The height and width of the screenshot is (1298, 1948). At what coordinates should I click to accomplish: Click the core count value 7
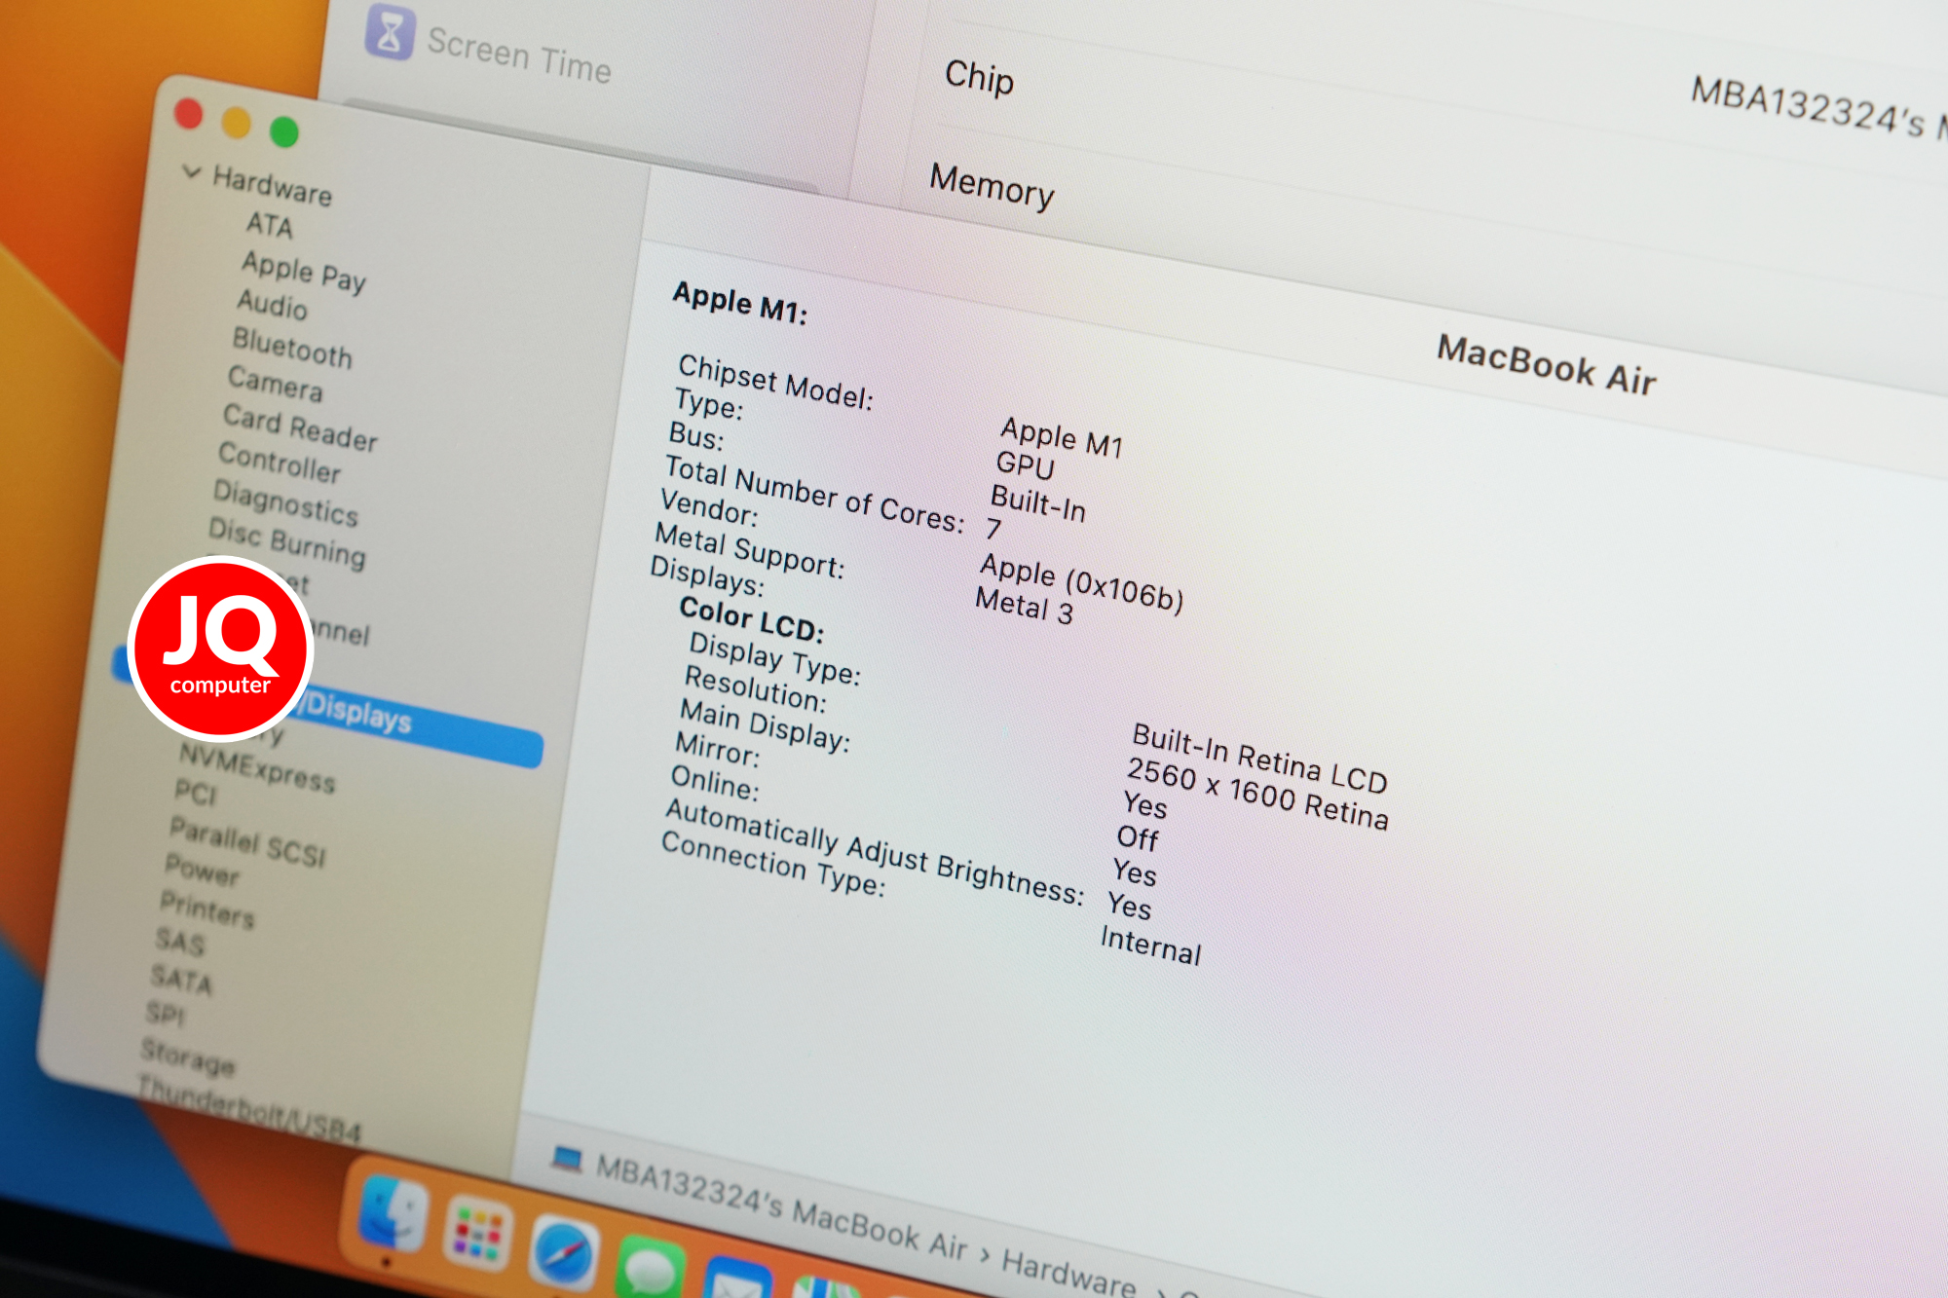pos(993,528)
